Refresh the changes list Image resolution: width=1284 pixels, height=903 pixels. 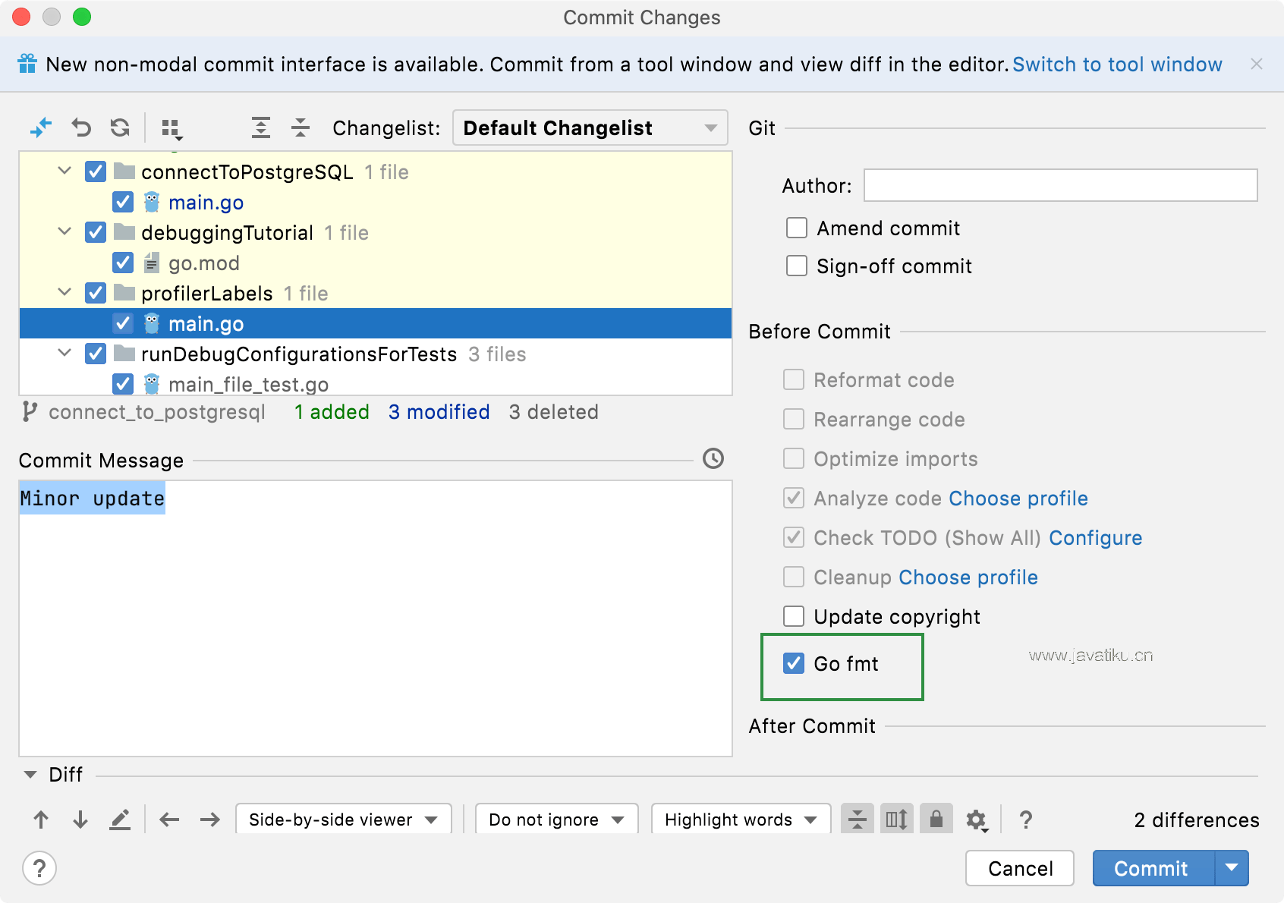120,128
